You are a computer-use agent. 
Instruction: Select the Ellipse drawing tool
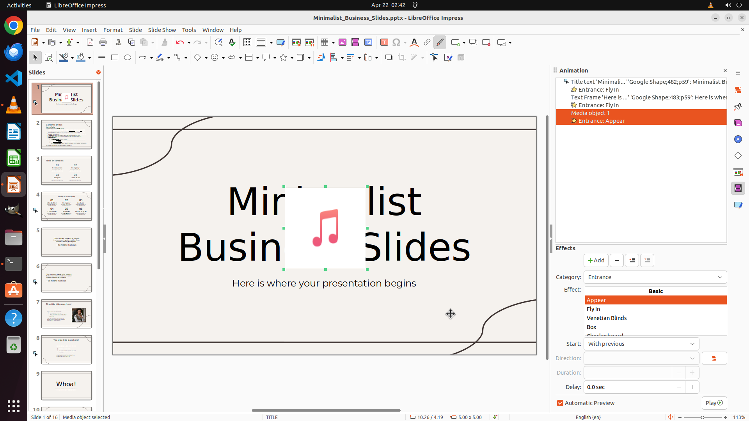[x=128, y=57]
